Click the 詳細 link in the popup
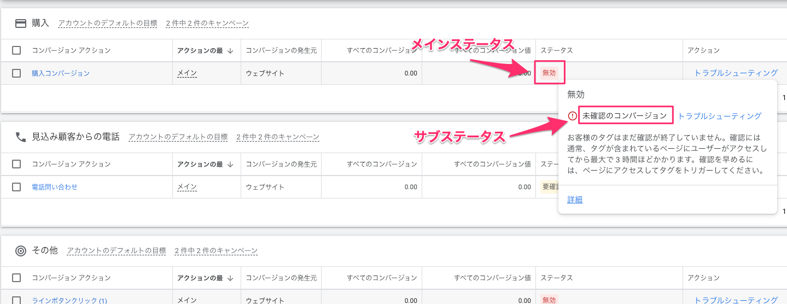The image size is (787, 304). pos(575,200)
